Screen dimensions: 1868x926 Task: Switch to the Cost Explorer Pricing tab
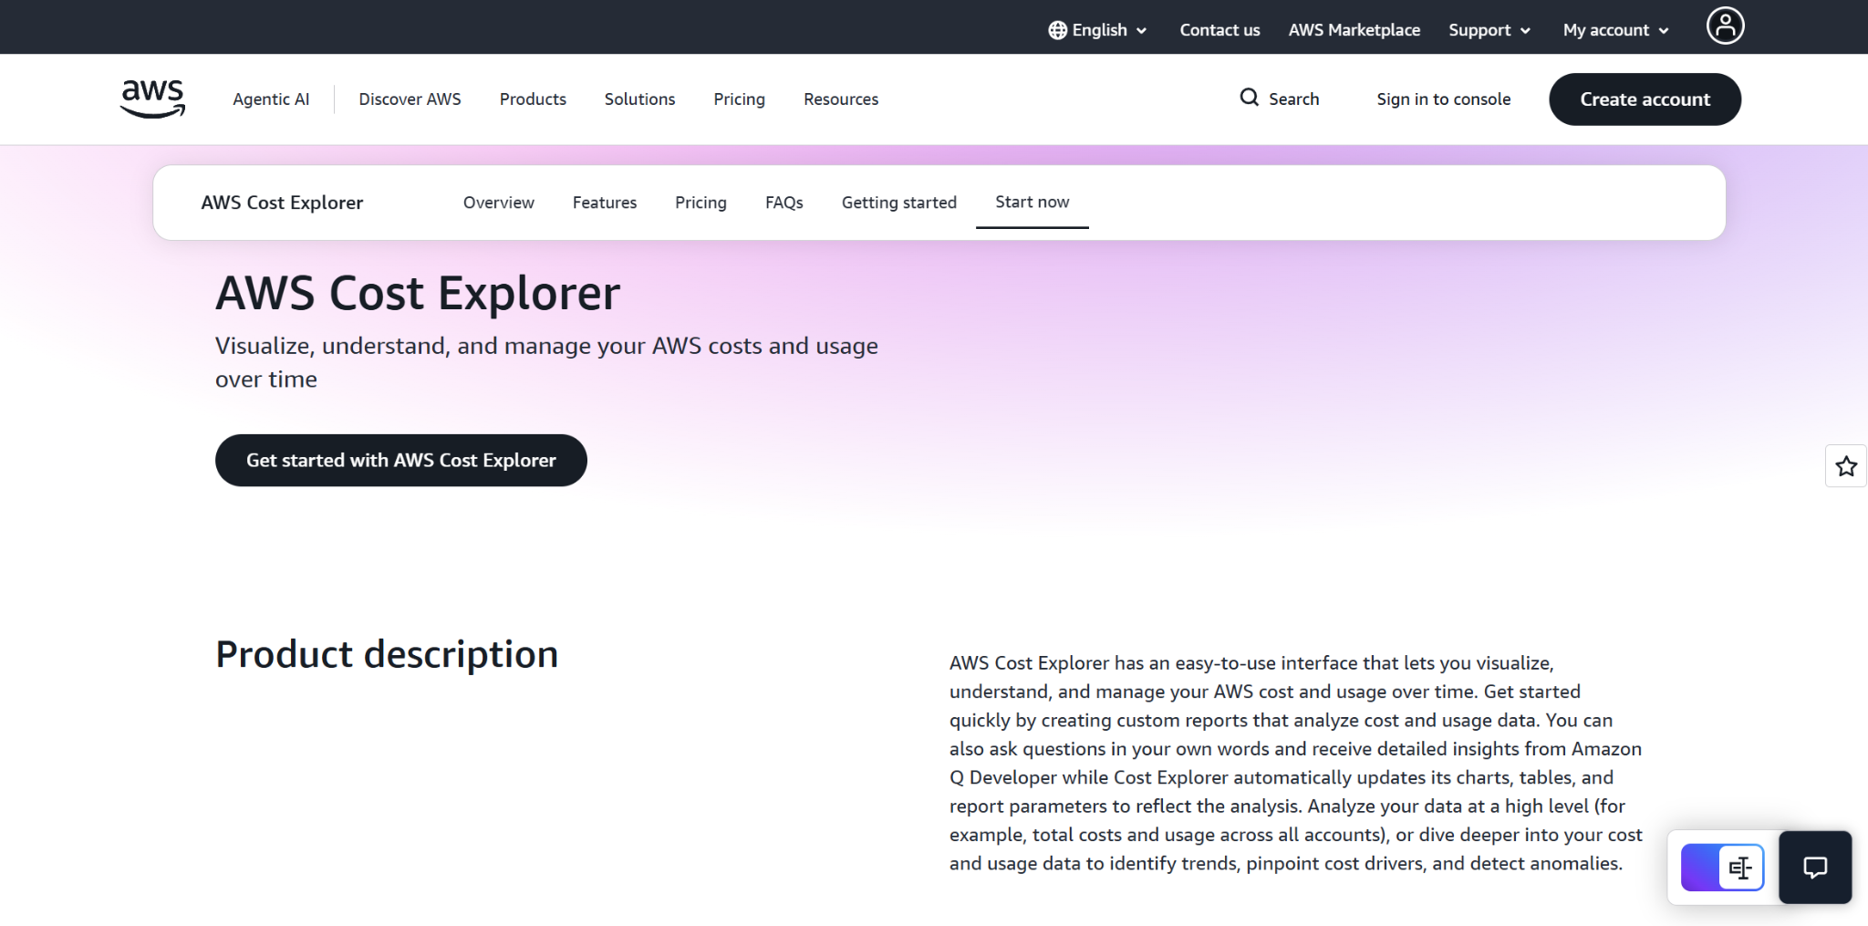click(700, 203)
